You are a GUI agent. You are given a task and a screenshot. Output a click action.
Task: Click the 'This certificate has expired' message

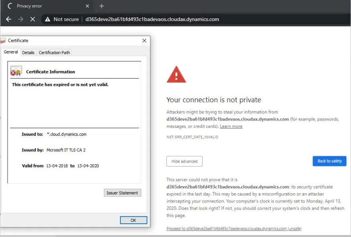(60, 84)
